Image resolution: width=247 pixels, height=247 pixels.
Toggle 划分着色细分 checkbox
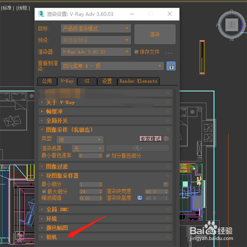[x=108, y=156]
